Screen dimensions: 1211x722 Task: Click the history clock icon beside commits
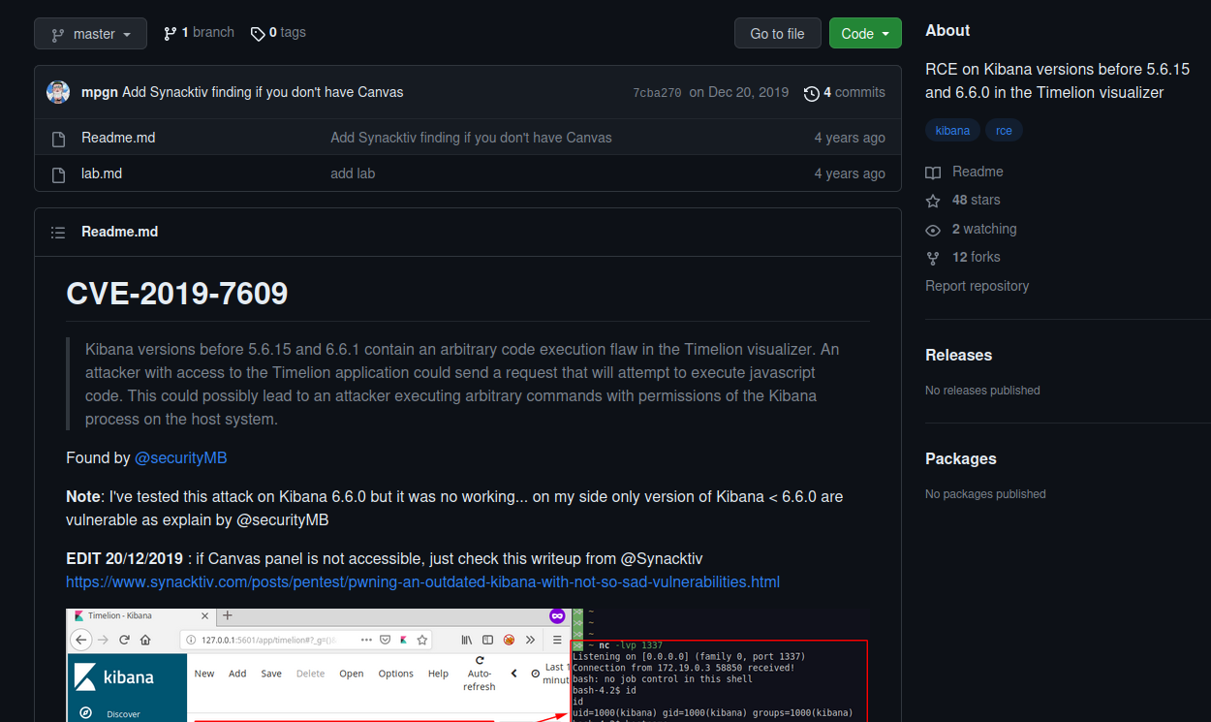pos(812,93)
